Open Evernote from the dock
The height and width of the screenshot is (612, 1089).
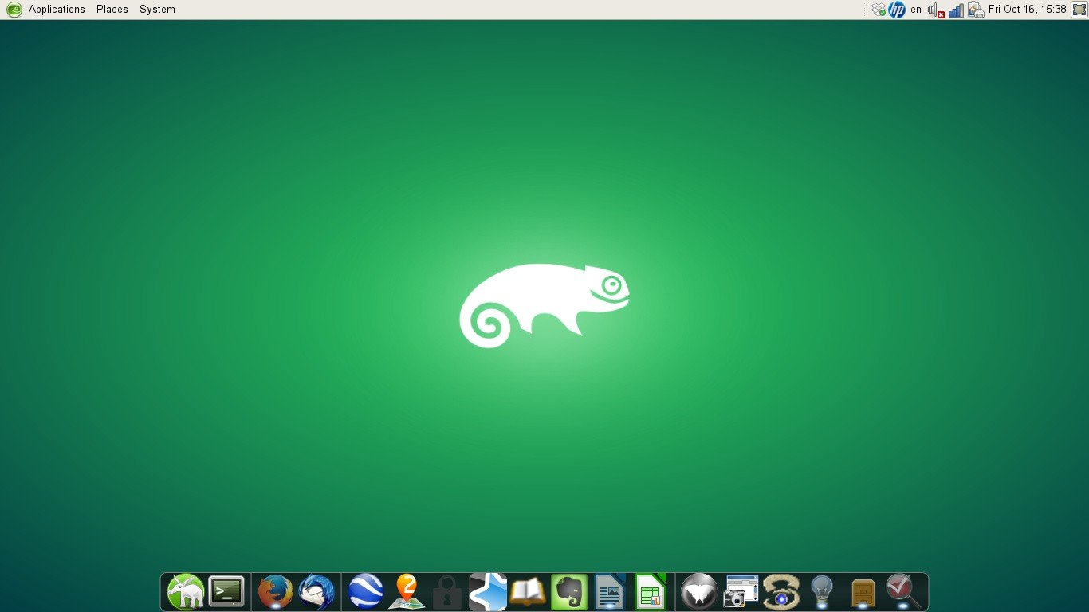coord(568,590)
